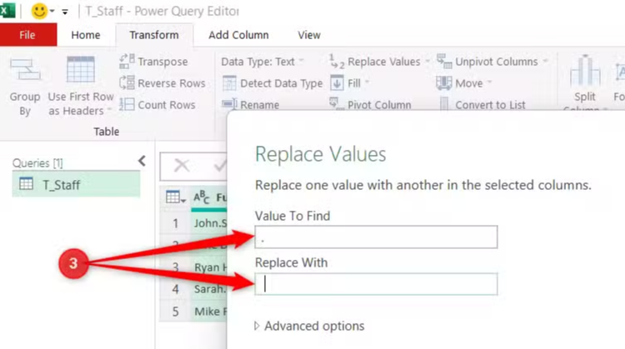The width and height of the screenshot is (625, 349).
Task: Click the Move column icon
Action: [444, 82]
